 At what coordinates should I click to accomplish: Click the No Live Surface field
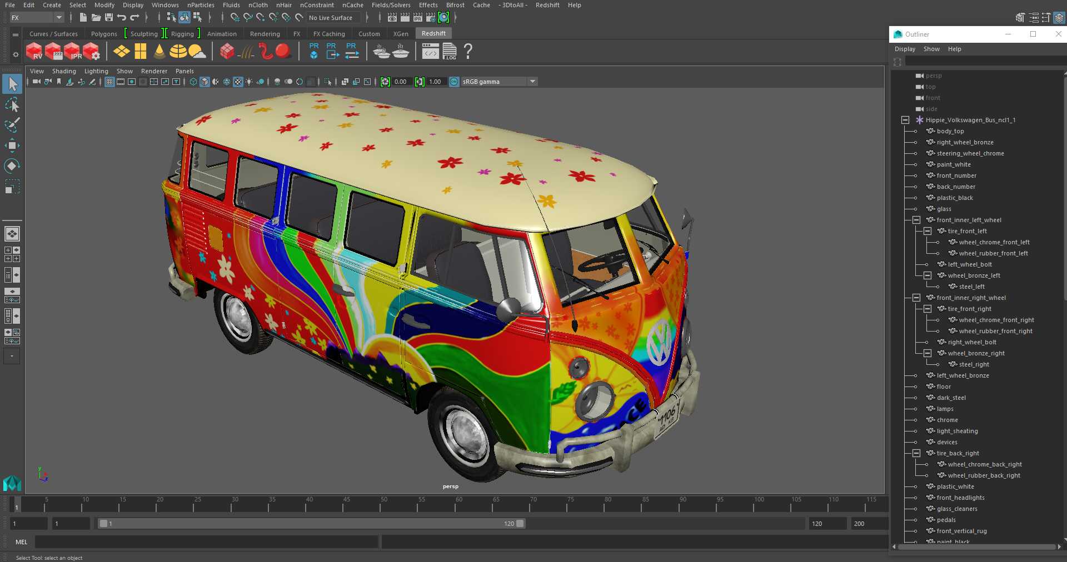pos(333,18)
